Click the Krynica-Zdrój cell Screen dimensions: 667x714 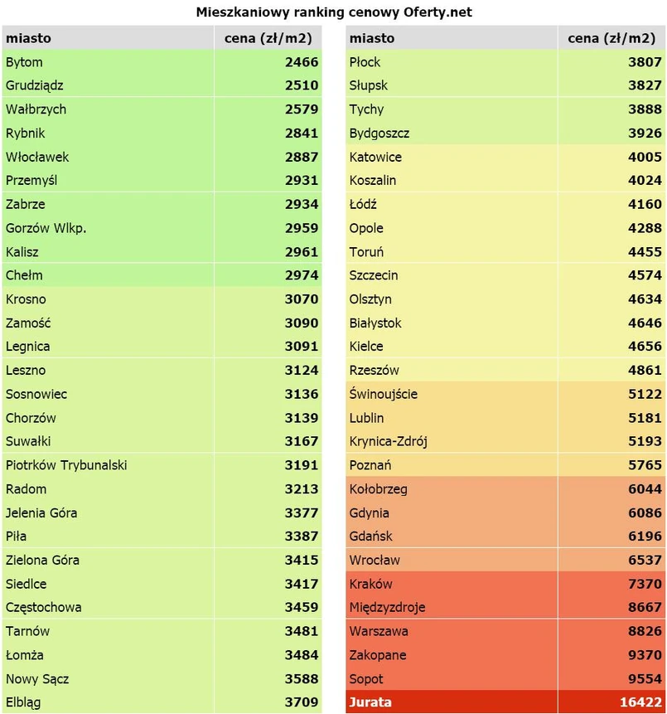[389, 441]
